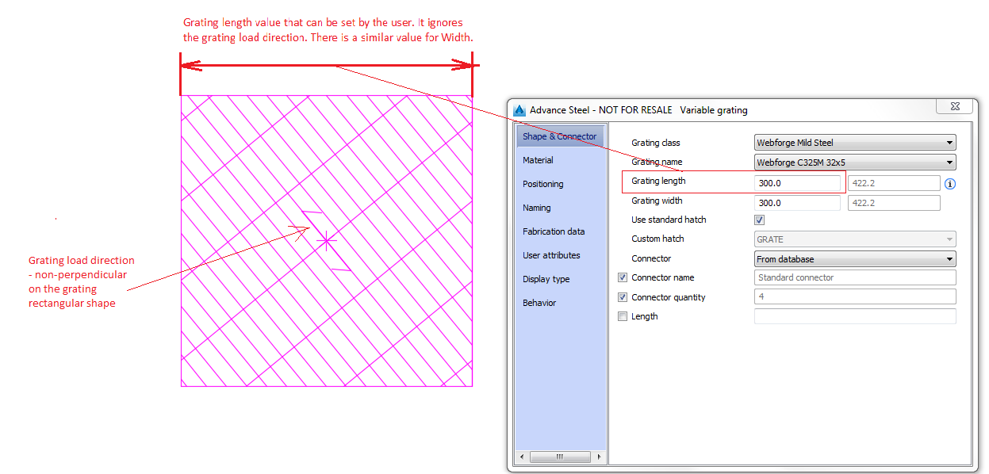Click the Grating length 300.0 field

point(797,183)
